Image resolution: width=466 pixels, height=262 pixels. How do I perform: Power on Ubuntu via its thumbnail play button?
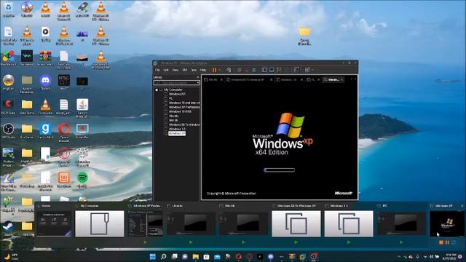191,242
